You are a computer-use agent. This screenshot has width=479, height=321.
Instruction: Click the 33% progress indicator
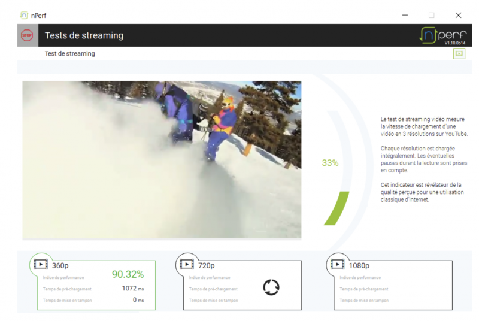coord(331,163)
